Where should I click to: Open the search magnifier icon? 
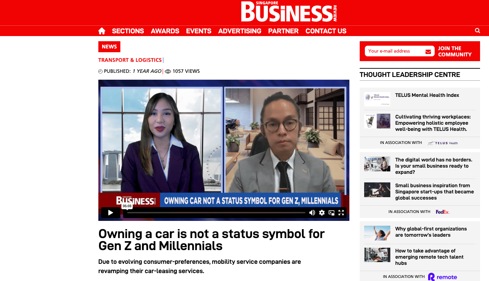pyautogui.click(x=477, y=31)
